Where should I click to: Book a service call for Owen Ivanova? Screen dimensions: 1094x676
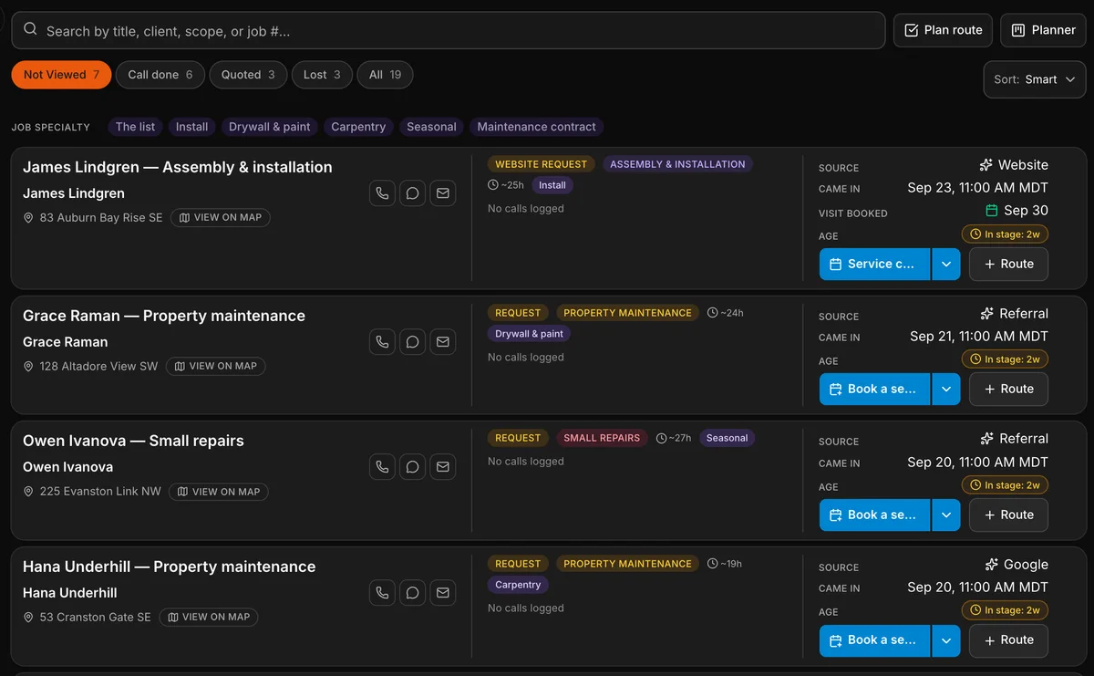tap(874, 515)
